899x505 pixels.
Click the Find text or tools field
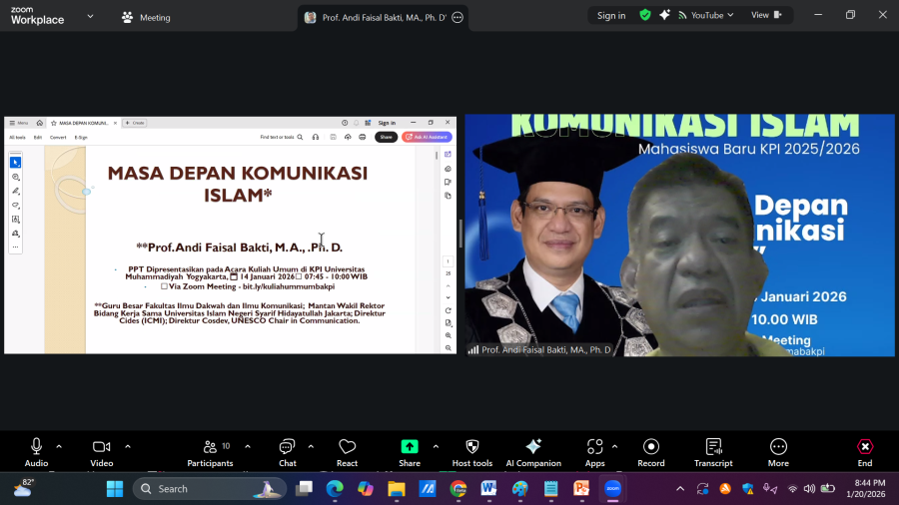click(282, 138)
